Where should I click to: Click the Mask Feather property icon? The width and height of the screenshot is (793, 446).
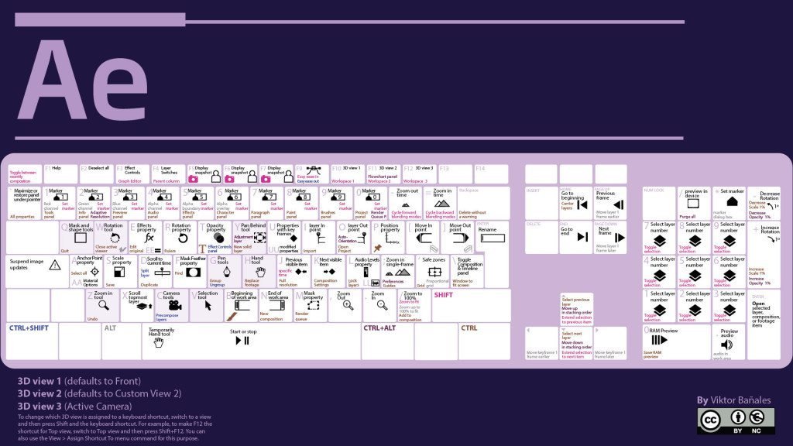pyautogui.click(x=193, y=272)
